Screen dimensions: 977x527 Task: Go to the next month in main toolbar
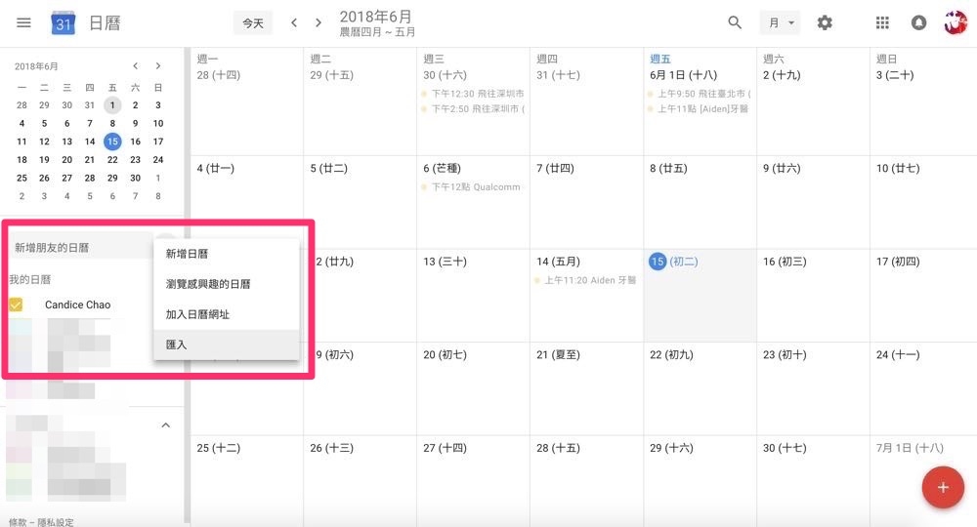pos(319,22)
